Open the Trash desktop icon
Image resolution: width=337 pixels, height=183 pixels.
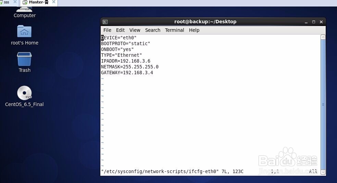click(24, 59)
